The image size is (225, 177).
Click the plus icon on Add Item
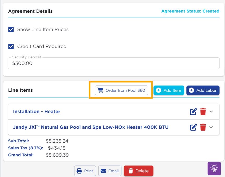click(x=158, y=90)
